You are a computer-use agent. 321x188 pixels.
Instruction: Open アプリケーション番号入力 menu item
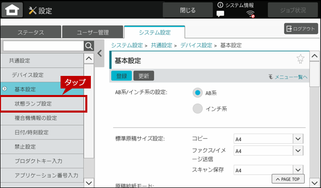tap(42, 175)
